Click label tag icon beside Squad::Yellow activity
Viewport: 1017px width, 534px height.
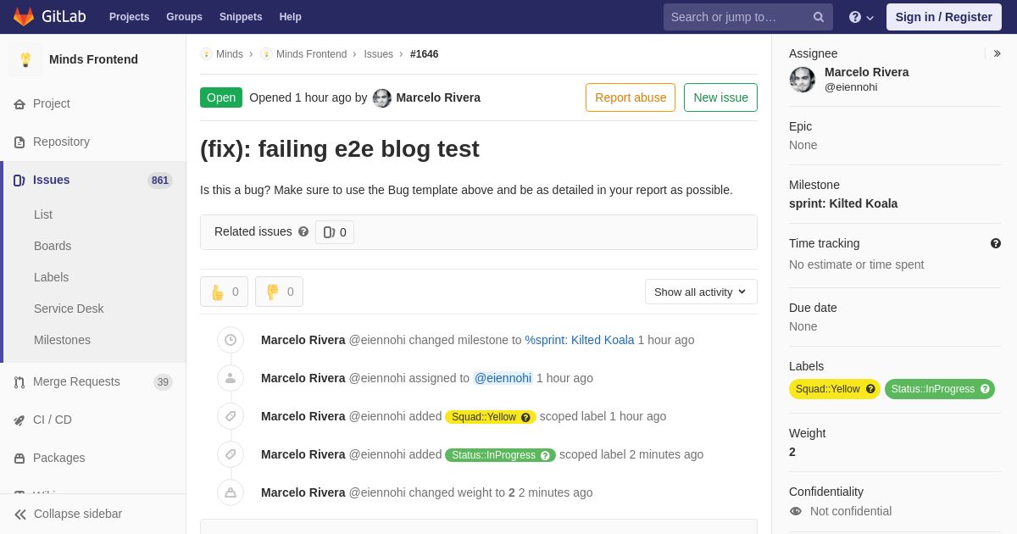[x=231, y=416]
